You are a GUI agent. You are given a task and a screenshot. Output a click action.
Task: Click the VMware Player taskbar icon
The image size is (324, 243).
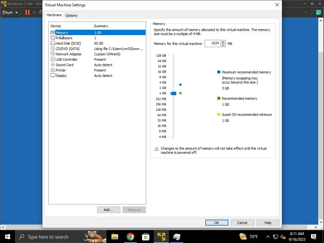coord(161,237)
